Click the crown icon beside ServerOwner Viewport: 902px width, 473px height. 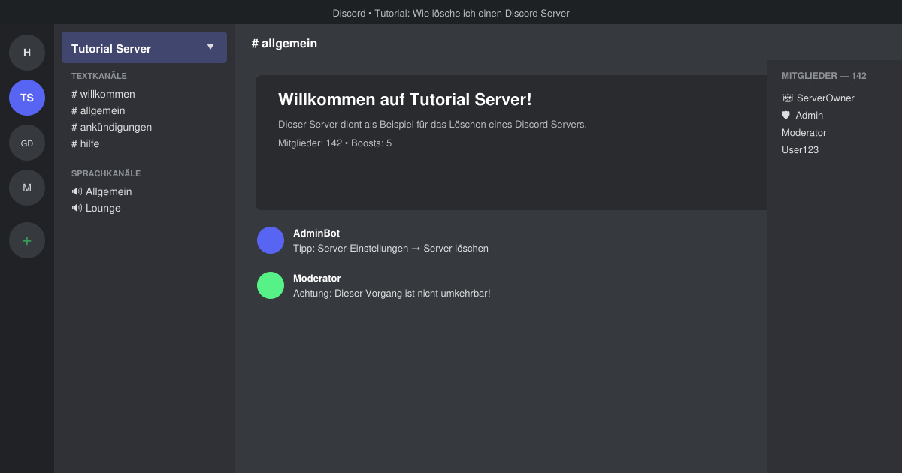tap(787, 98)
